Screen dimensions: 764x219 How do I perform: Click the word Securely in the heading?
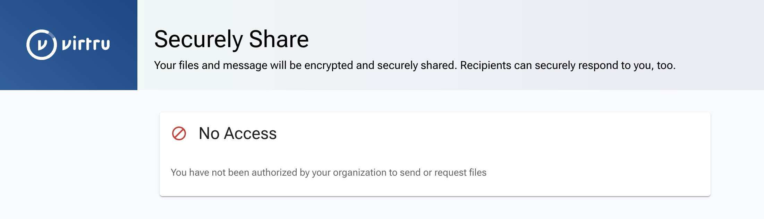pyautogui.click(x=198, y=39)
